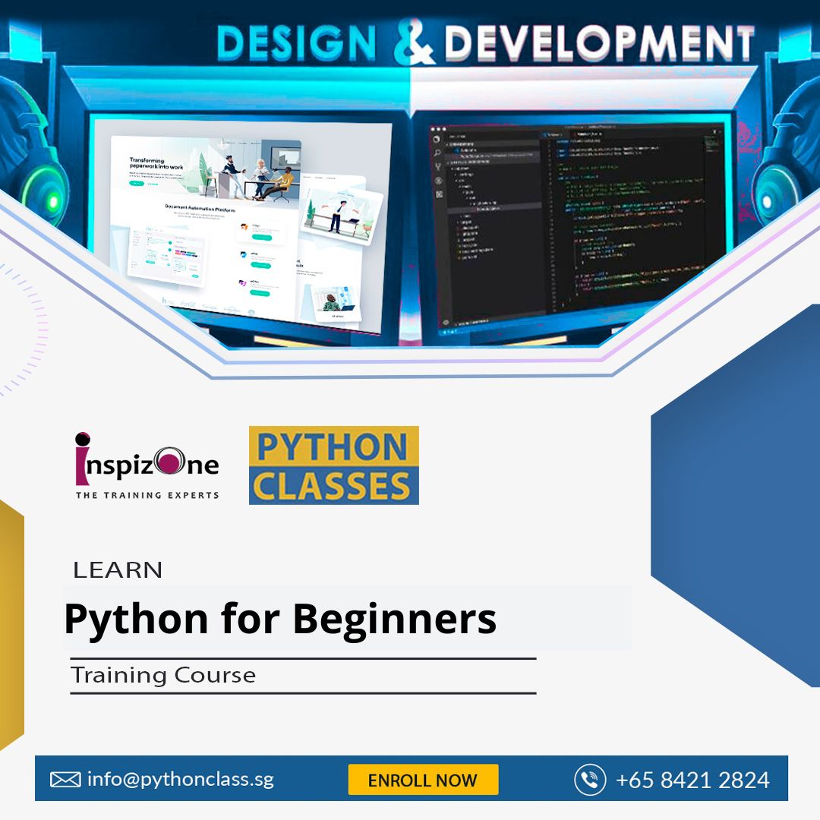
Task: Click the Inspizone logo
Action: [x=147, y=465]
